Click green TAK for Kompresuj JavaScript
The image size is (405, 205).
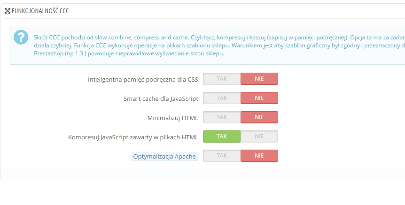pos(222,137)
